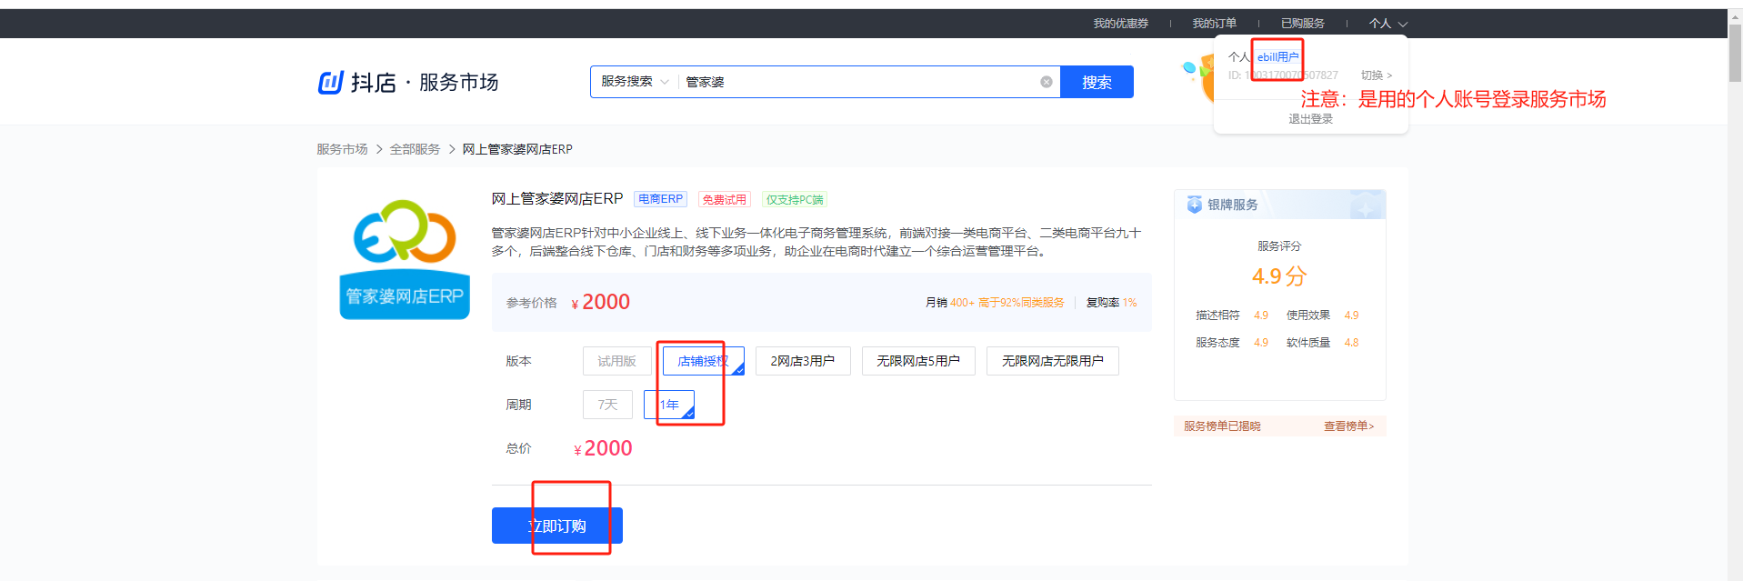The image size is (1743, 581).
Task: Click 退出登录 to log out
Action: point(1310,119)
